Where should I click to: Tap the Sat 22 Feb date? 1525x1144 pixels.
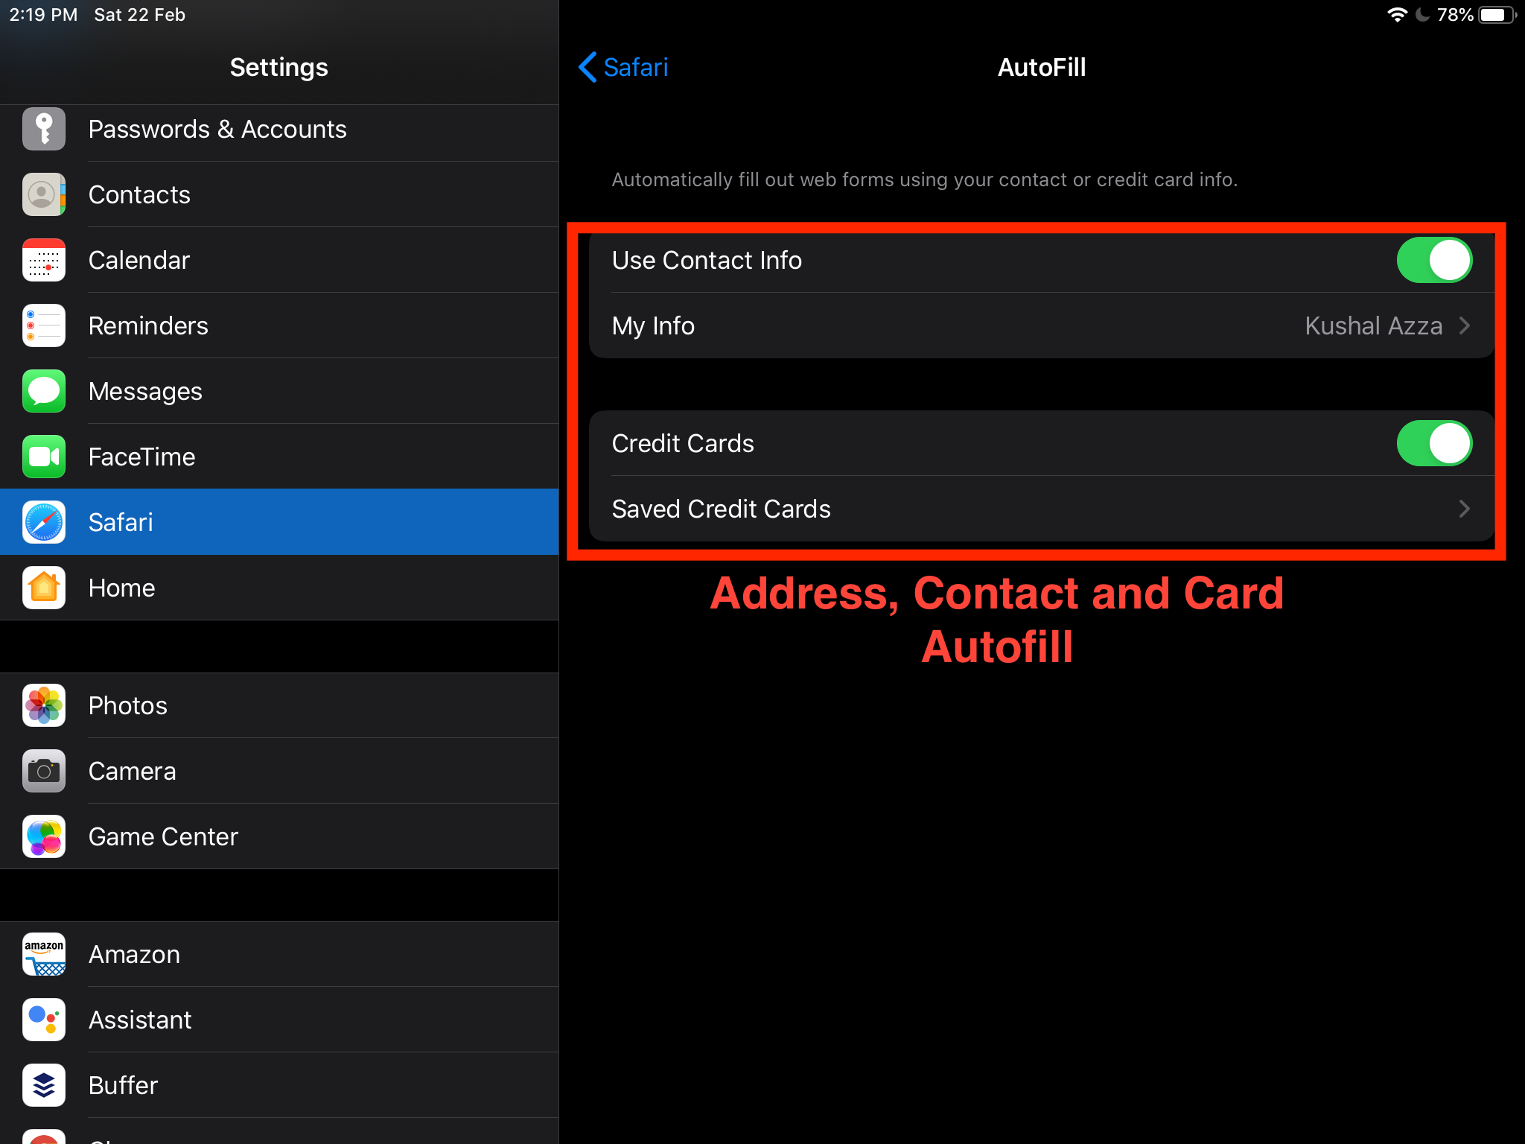click(x=139, y=15)
